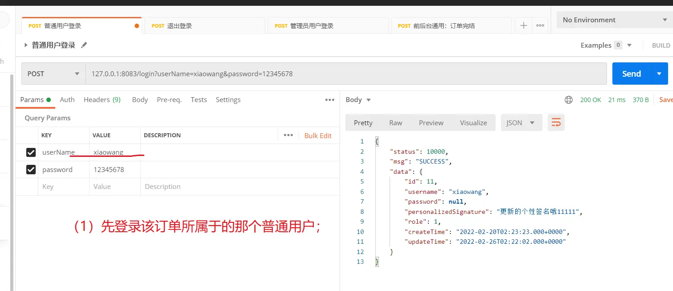Viewport: 673px width, 291px height.
Task: Switch to the Headers (9) tab
Action: [x=102, y=100]
